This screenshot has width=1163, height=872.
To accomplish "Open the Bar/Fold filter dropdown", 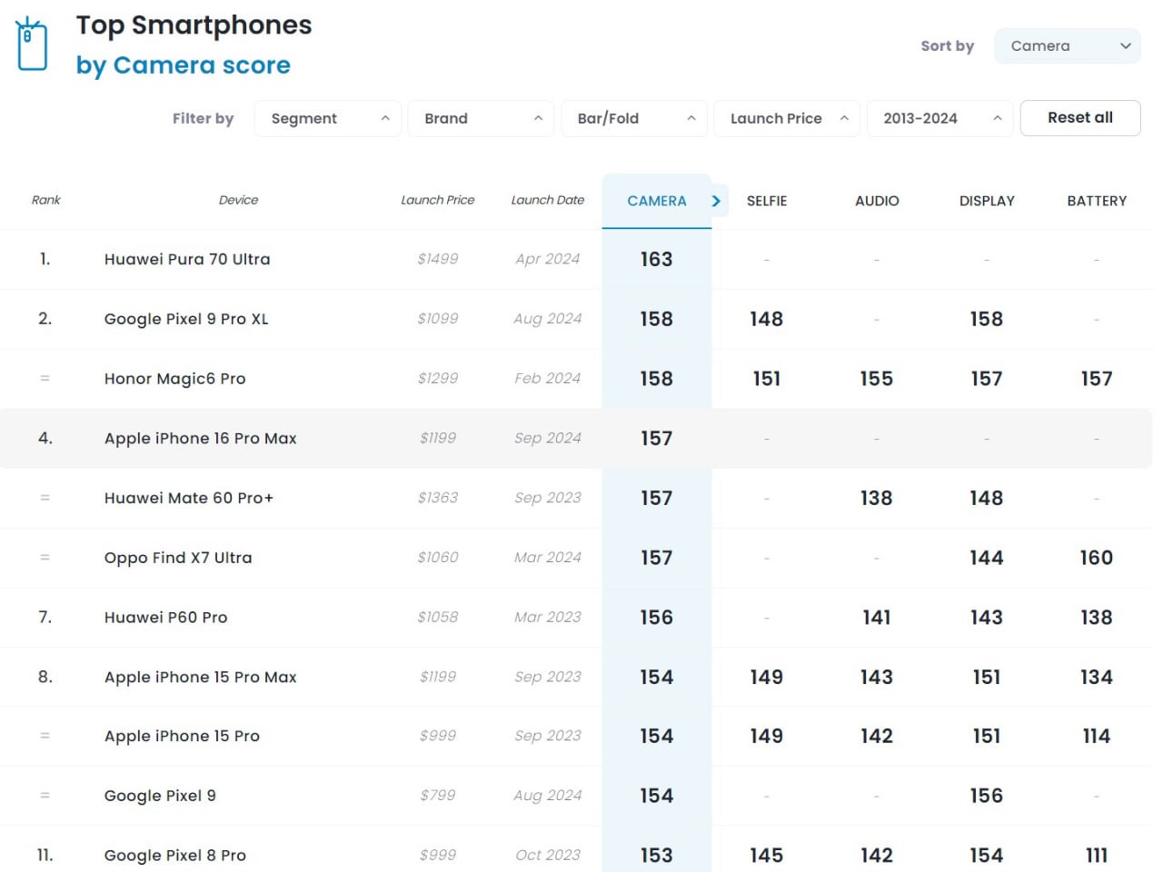I will pyautogui.click(x=634, y=118).
